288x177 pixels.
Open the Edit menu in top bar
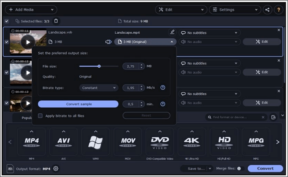click(180, 9)
